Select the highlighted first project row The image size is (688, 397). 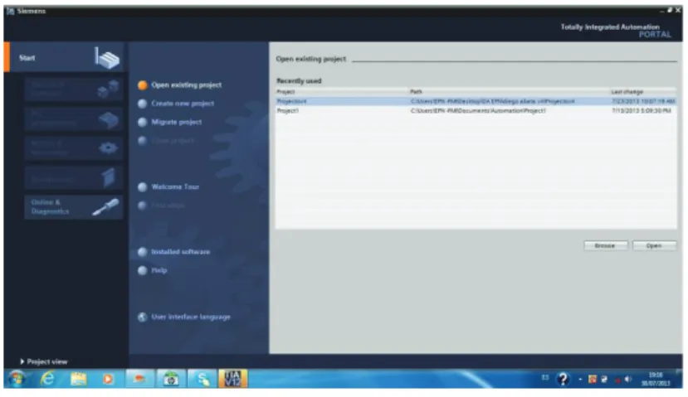(x=476, y=101)
